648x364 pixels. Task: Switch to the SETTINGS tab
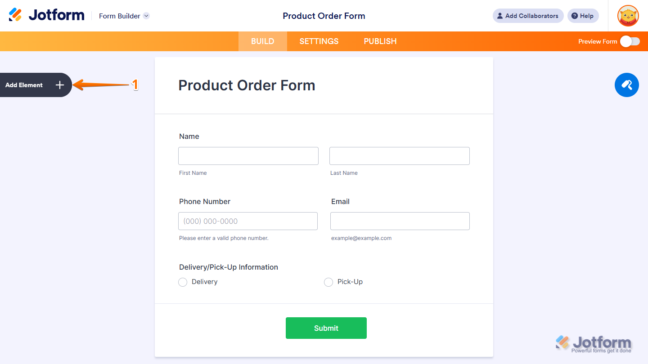319,41
